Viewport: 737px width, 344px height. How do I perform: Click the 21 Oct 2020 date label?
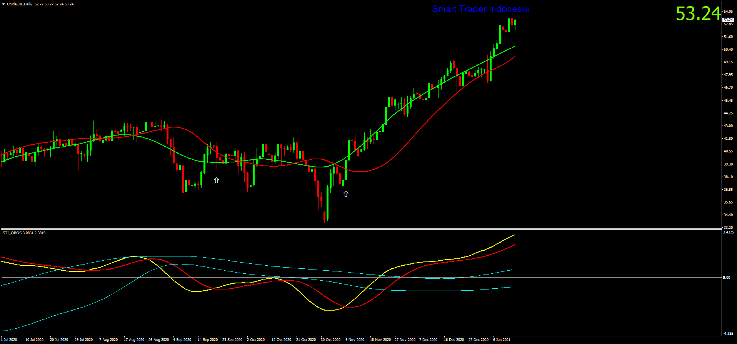(x=306, y=339)
